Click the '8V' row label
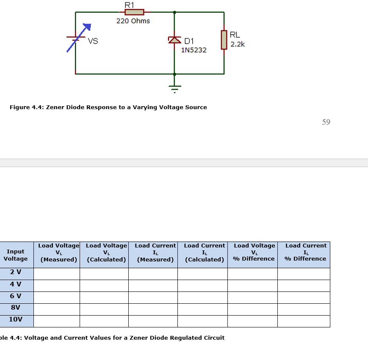 (16, 307)
